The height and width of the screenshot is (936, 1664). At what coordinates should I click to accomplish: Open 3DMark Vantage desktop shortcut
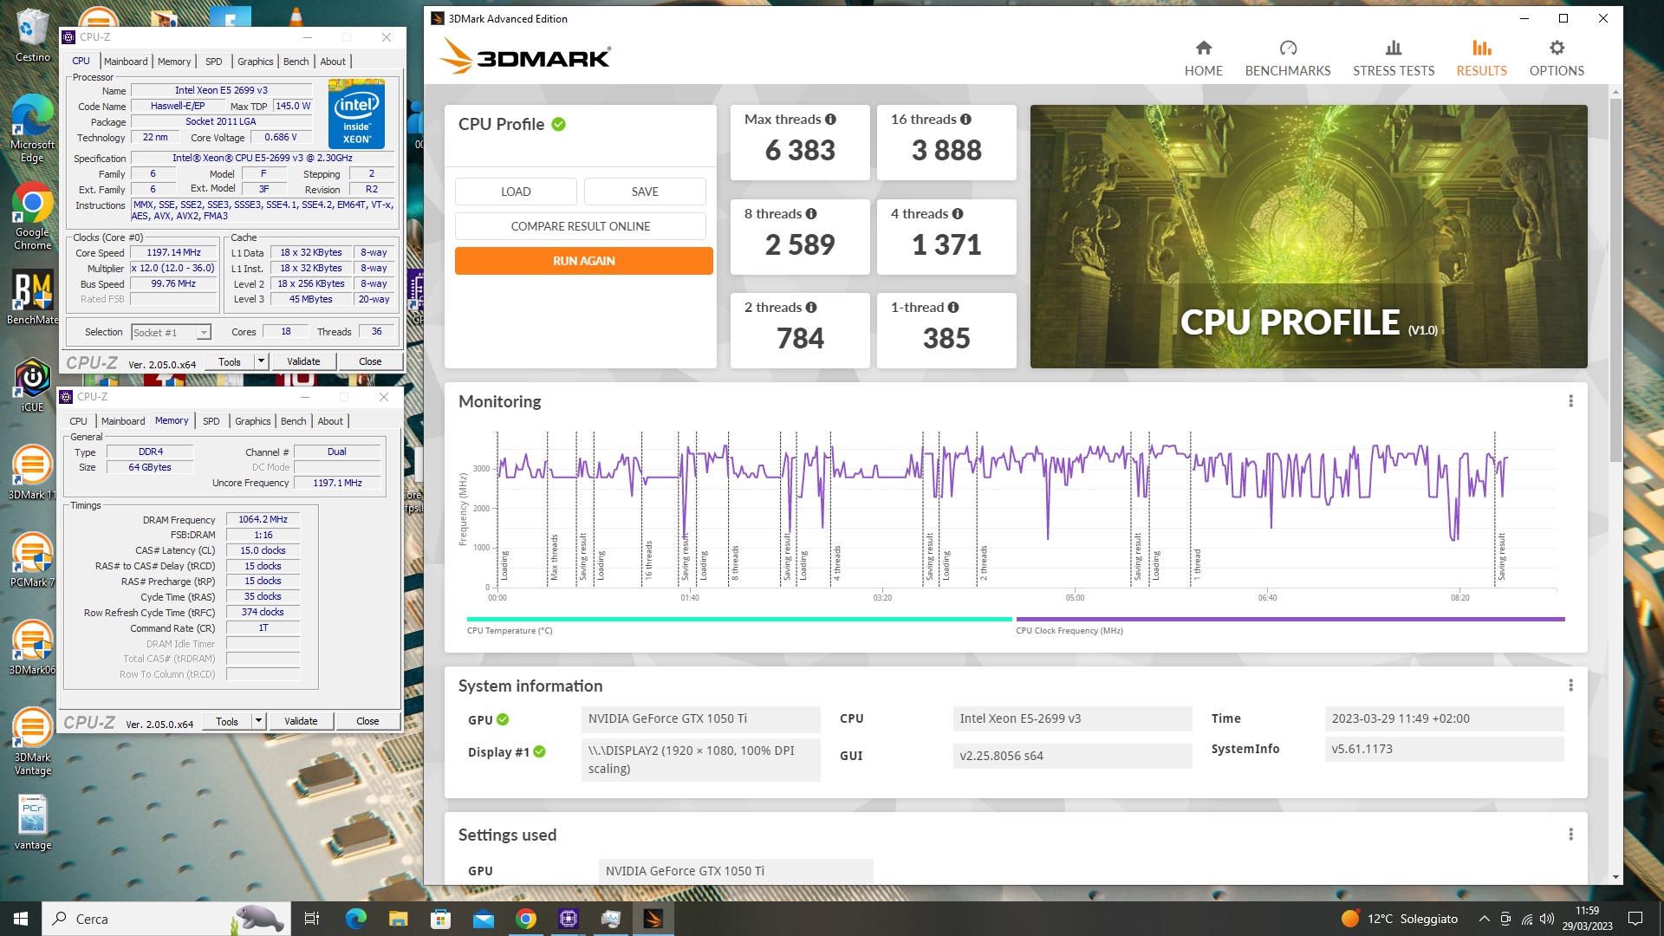pyautogui.click(x=32, y=742)
